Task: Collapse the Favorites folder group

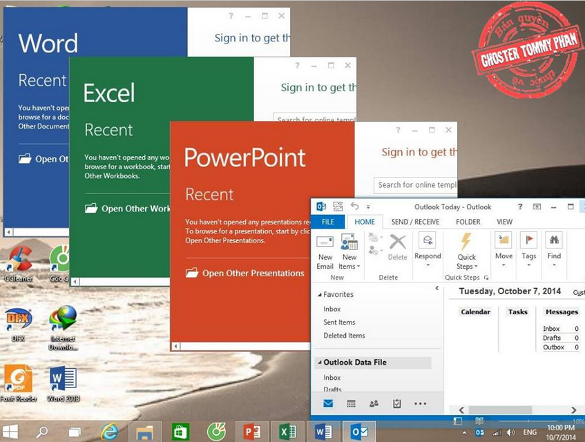Action: click(x=319, y=295)
